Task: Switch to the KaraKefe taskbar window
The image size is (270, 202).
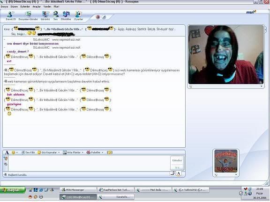Action: point(115,197)
